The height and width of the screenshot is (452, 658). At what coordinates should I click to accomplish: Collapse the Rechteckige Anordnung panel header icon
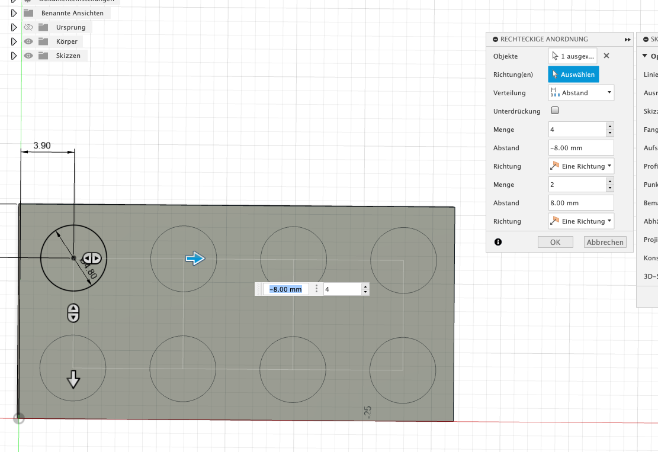pyautogui.click(x=495, y=39)
